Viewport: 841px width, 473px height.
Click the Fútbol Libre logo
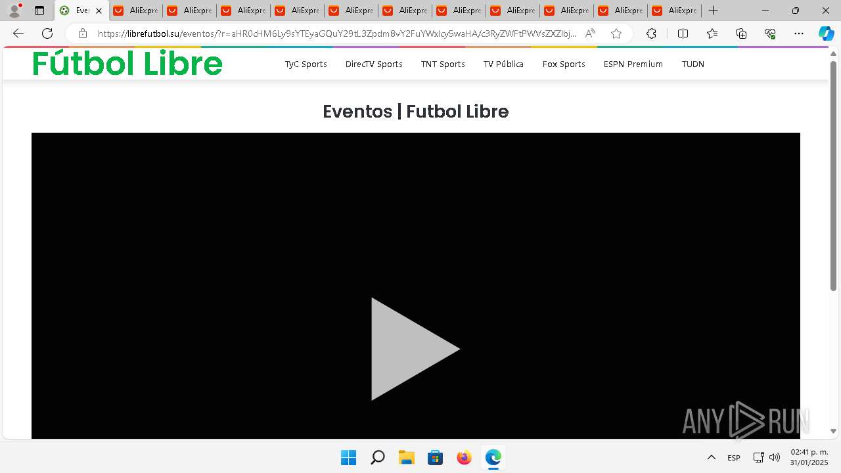127,64
